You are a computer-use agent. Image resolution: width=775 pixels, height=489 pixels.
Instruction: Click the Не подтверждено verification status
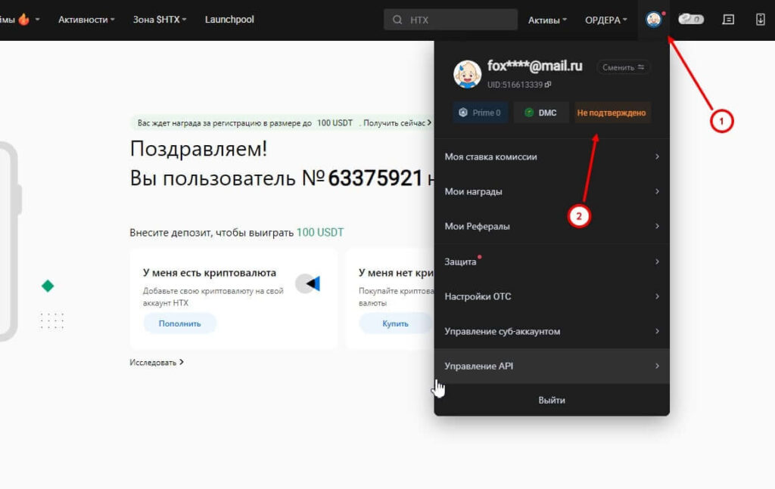point(612,113)
